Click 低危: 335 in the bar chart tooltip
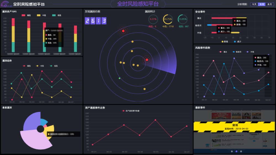The height and width of the screenshot is (155, 276). pyautogui.click(x=51, y=43)
